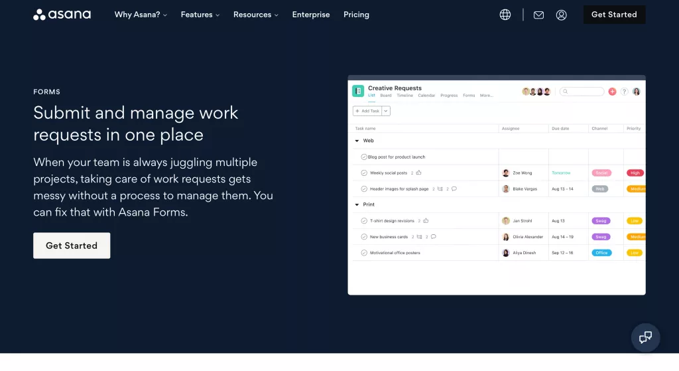
Task: Complete Blog post for product launch
Action: [364, 157]
